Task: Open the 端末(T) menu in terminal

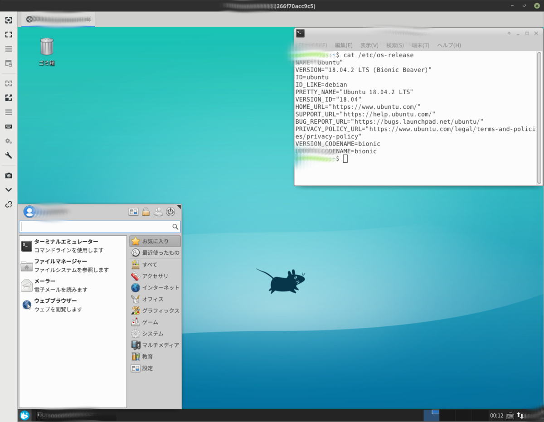Action: click(x=420, y=45)
